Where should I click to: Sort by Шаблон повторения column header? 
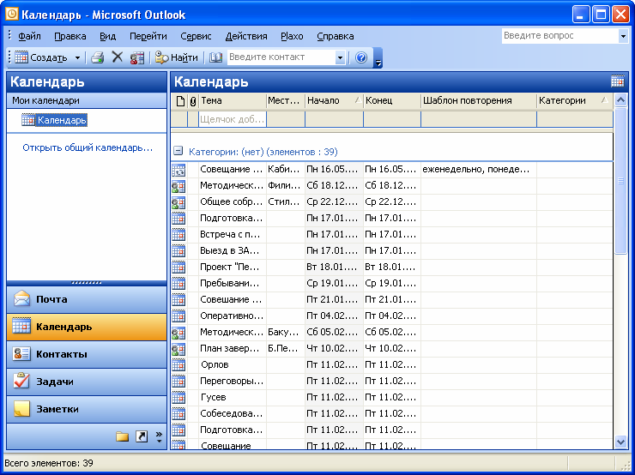point(479,101)
